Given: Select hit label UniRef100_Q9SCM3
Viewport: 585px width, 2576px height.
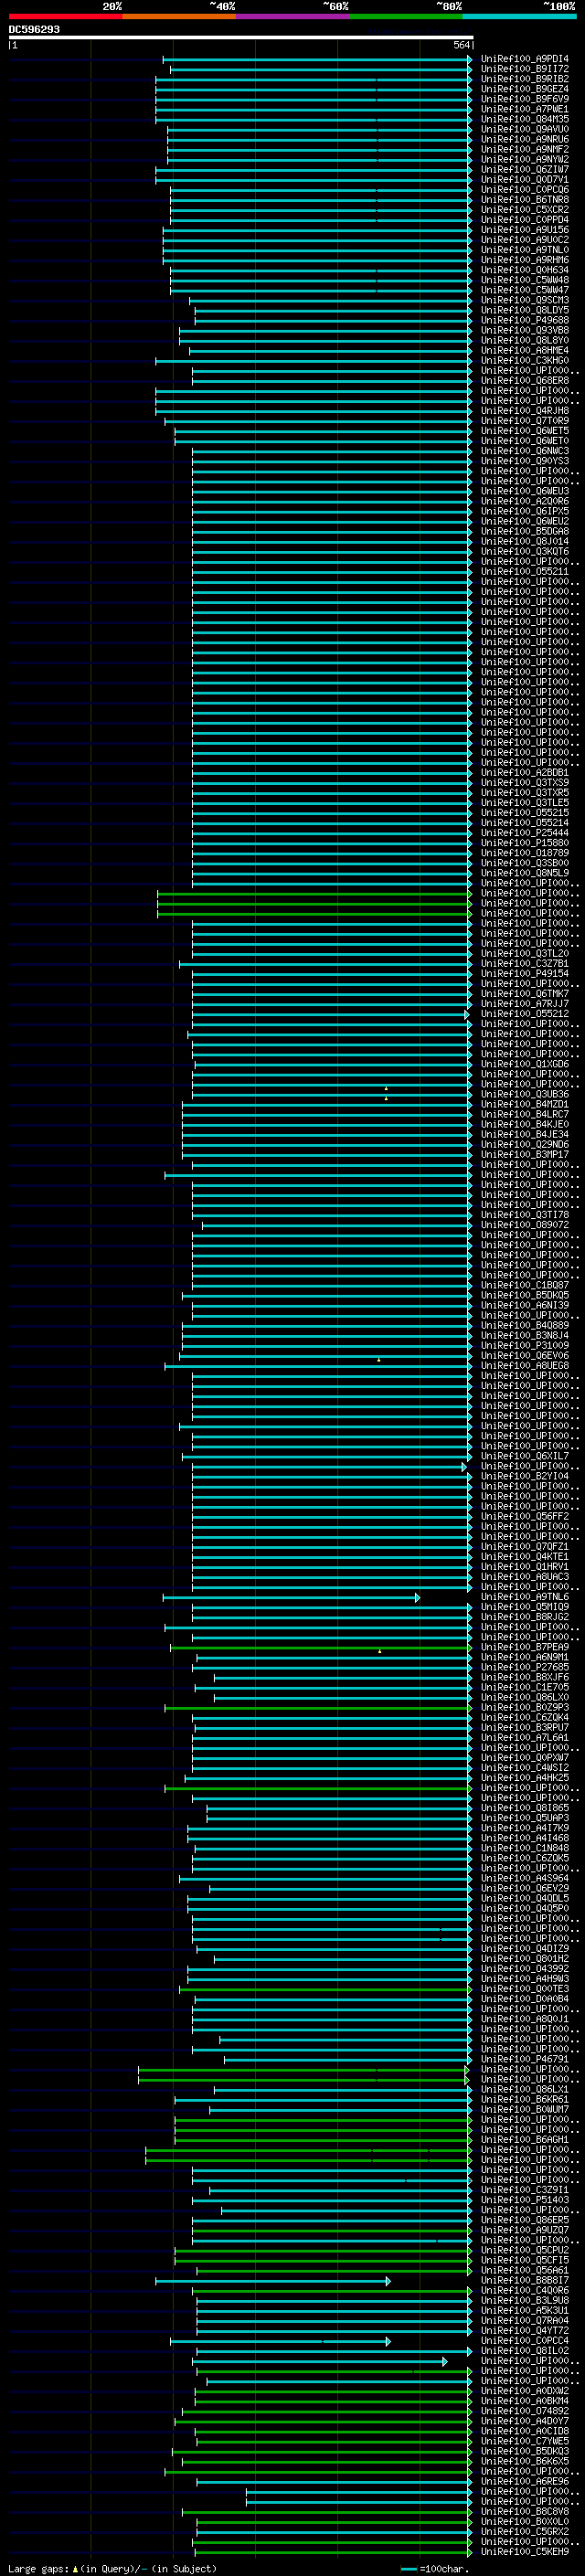Looking at the screenshot, I should (x=524, y=300).
